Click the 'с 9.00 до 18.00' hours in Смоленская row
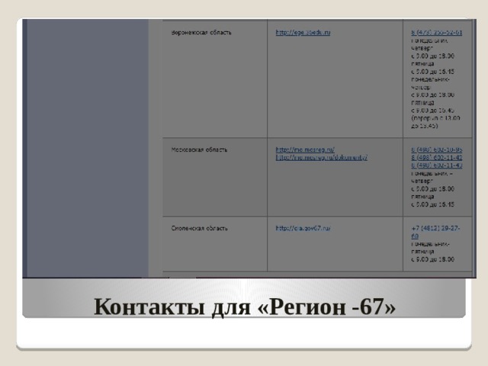Viewport: 488px width, 366px height. click(432, 259)
